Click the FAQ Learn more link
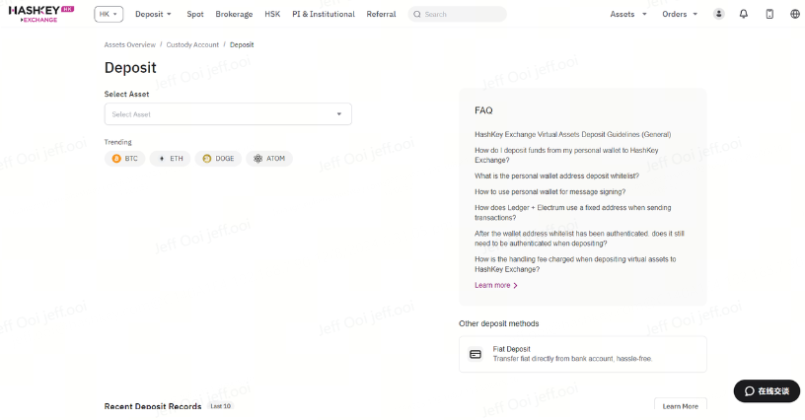This screenshot has width=805, height=420. [x=495, y=285]
